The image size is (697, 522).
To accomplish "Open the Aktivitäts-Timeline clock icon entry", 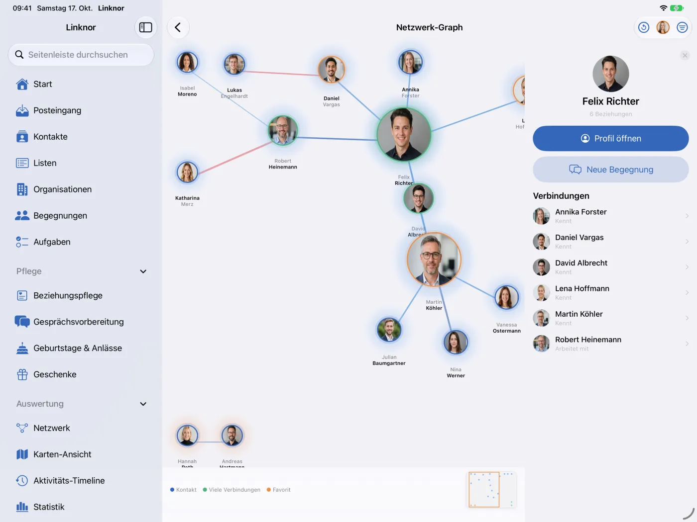I will pos(81,481).
